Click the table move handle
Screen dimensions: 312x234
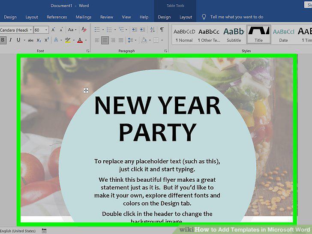[86, 90]
